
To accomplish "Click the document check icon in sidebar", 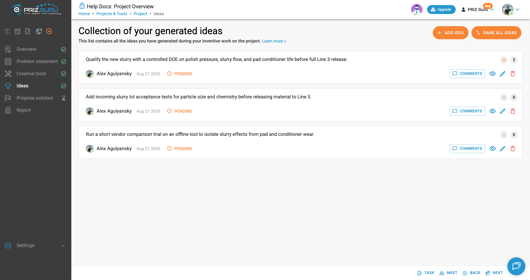I will click(28, 31).
